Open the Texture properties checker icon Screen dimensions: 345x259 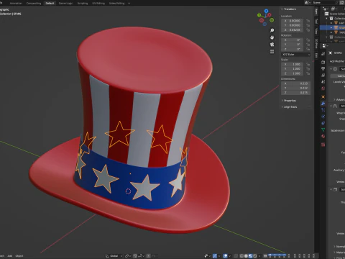[323, 145]
